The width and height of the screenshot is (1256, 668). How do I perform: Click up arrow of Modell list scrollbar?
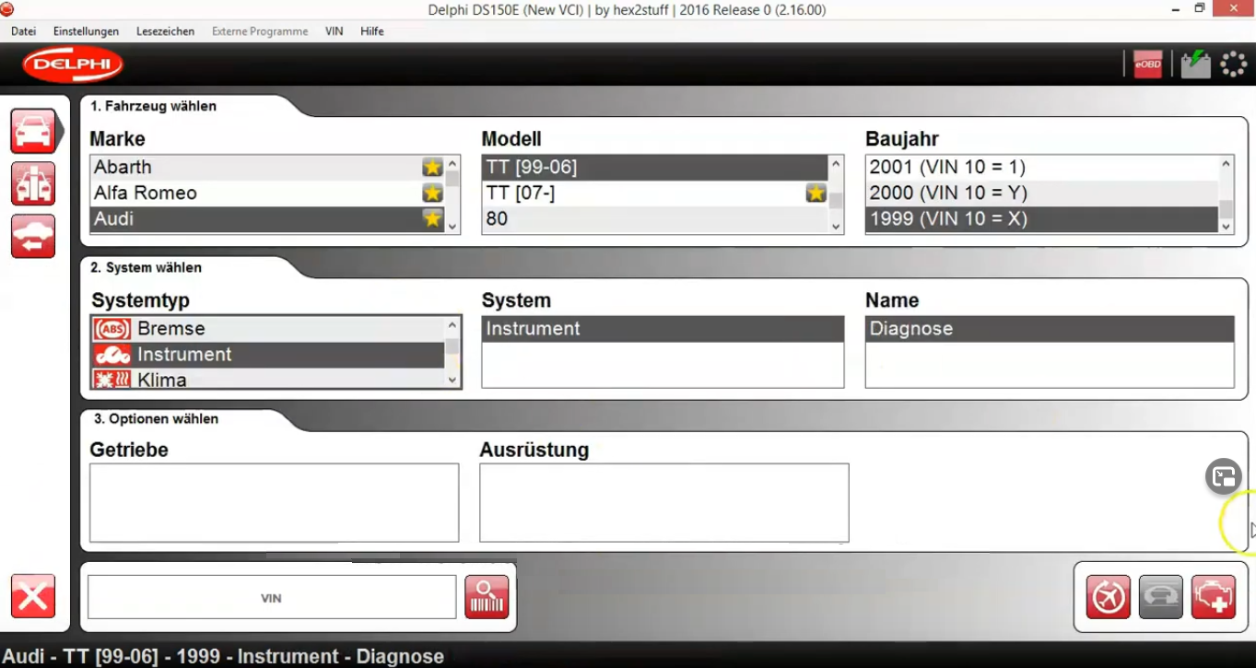[836, 164]
